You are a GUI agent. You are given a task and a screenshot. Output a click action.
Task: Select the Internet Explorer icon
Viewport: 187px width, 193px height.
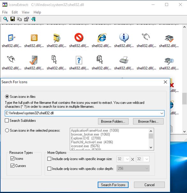[102, 38]
